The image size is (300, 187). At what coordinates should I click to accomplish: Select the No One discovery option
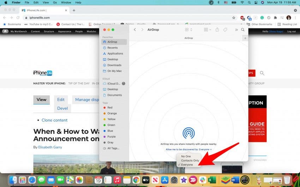[x=186, y=156]
